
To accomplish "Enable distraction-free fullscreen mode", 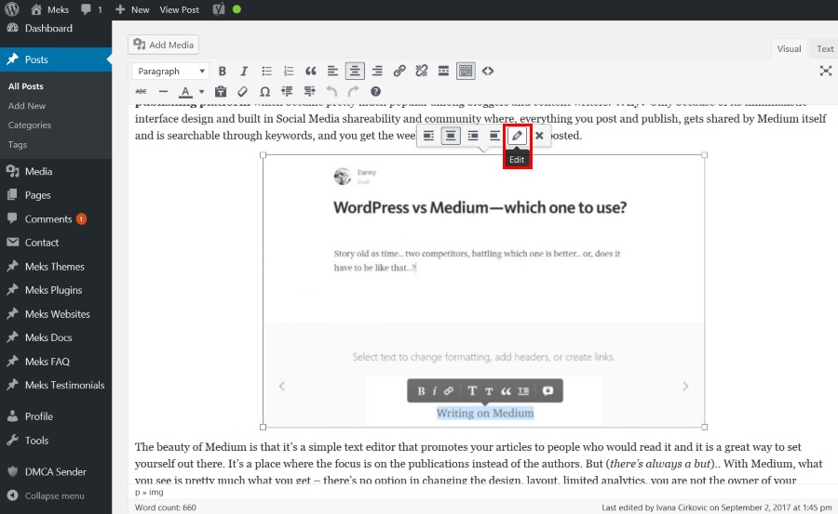I will pyautogui.click(x=825, y=71).
